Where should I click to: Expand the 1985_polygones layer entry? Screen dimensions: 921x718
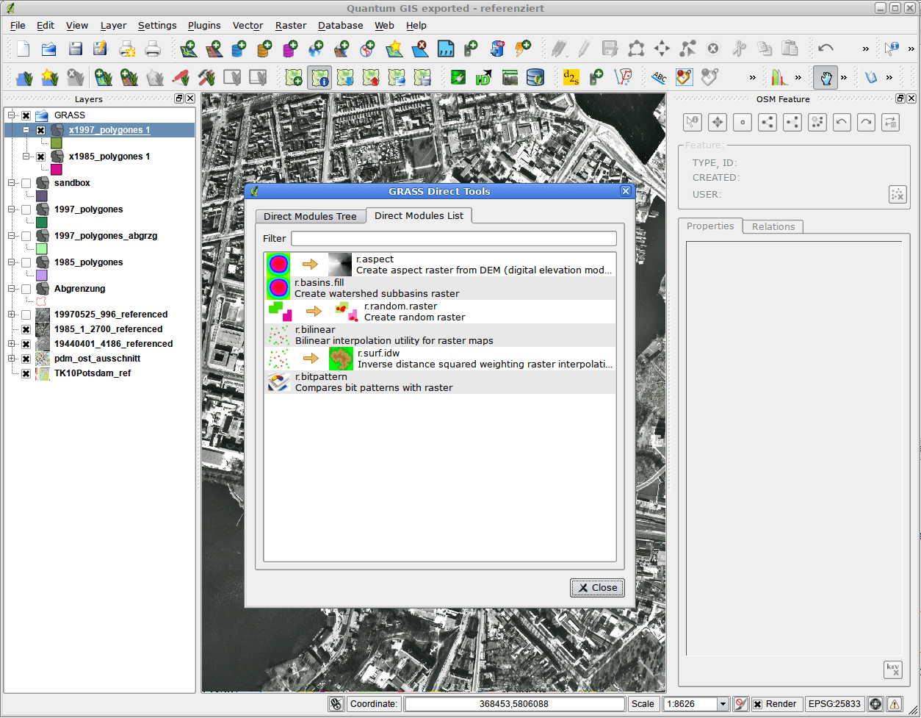(x=11, y=262)
